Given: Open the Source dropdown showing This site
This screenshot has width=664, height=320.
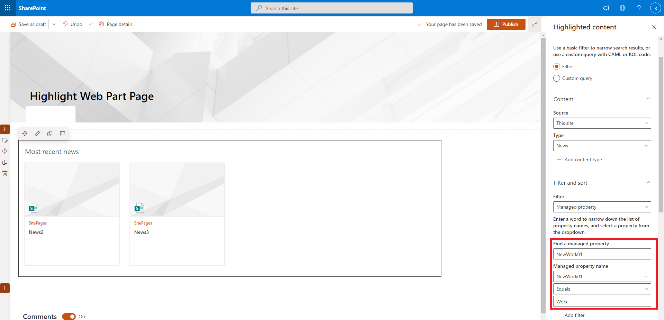Looking at the screenshot, I should tap(602, 123).
